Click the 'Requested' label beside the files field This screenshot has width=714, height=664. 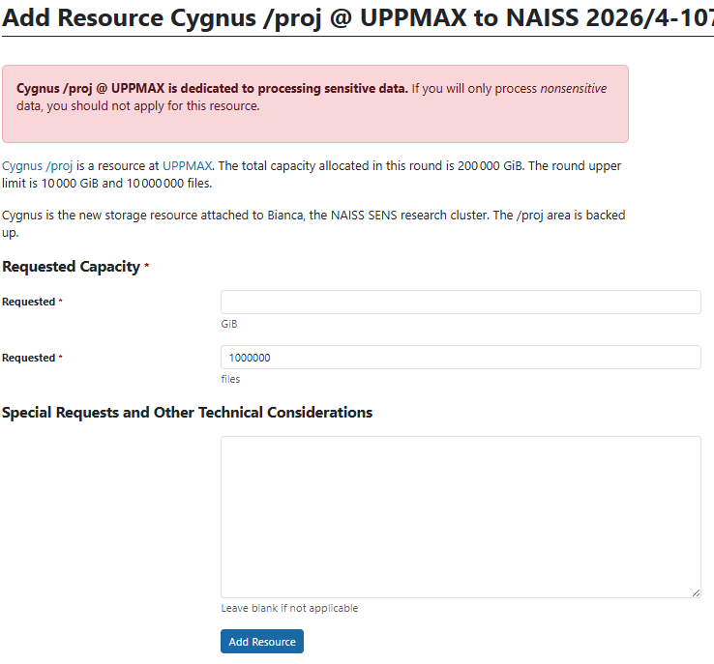click(x=29, y=358)
